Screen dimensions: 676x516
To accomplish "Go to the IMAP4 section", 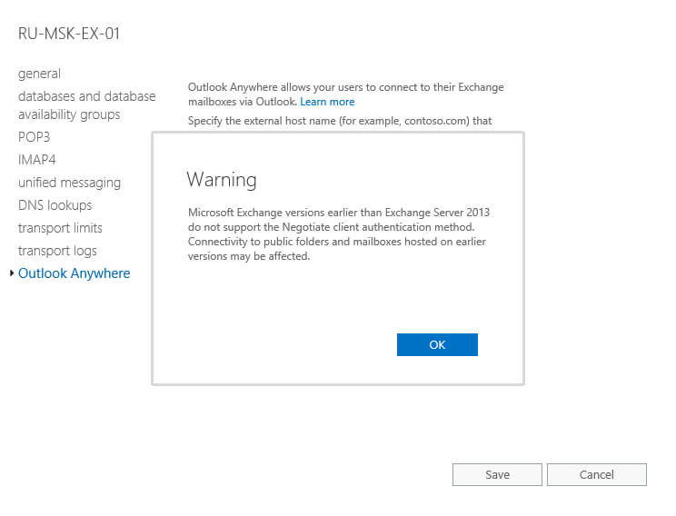I will [37, 160].
